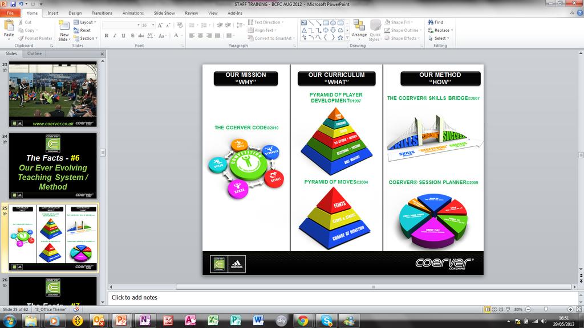Screen dimensions: 584x328
Task: Open PowerPoint Help
Action: [579, 13]
